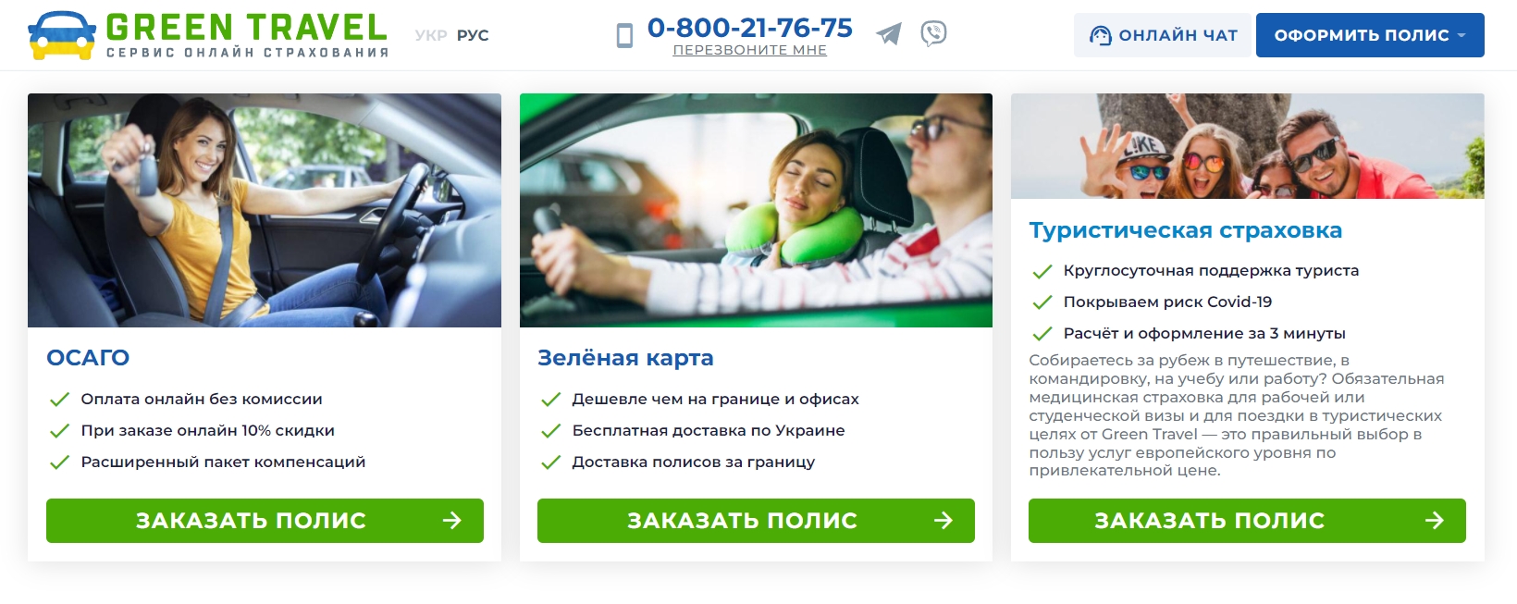
Task: Click the tourists with sunglasses photo
Action: click(1248, 146)
